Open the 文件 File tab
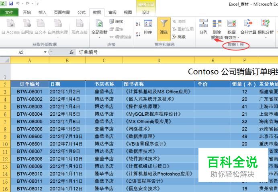This screenshot has height=192, width=278. [9, 12]
